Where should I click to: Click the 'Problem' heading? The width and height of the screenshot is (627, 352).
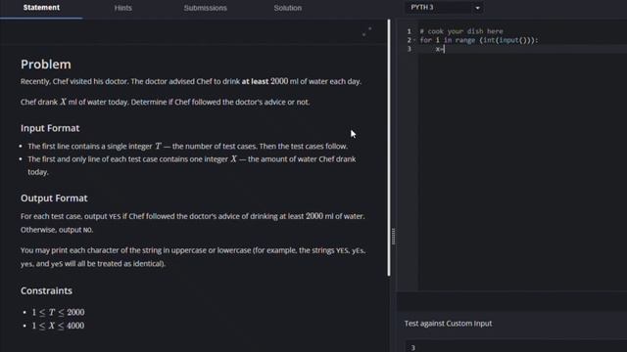pyautogui.click(x=46, y=65)
